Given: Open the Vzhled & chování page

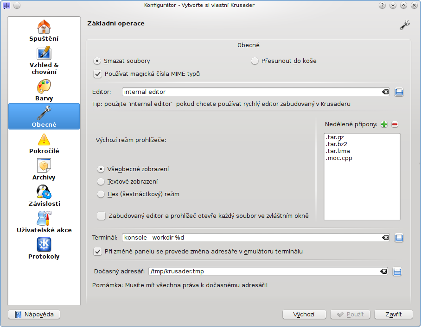Looking at the screenshot, I should pyautogui.click(x=44, y=61).
